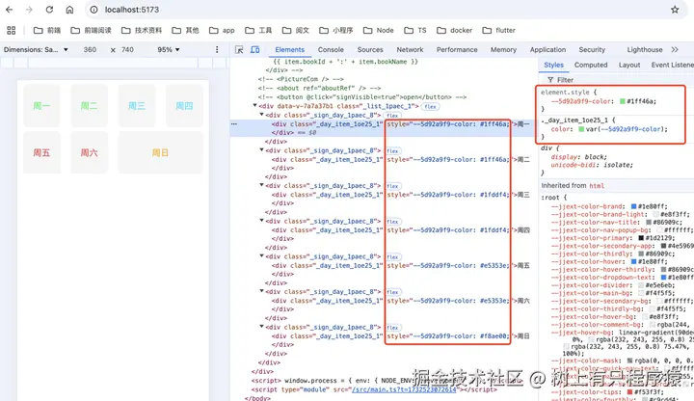Reload the page with refresh icon
This screenshot has height=401, width=694.
(x=49, y=10)
